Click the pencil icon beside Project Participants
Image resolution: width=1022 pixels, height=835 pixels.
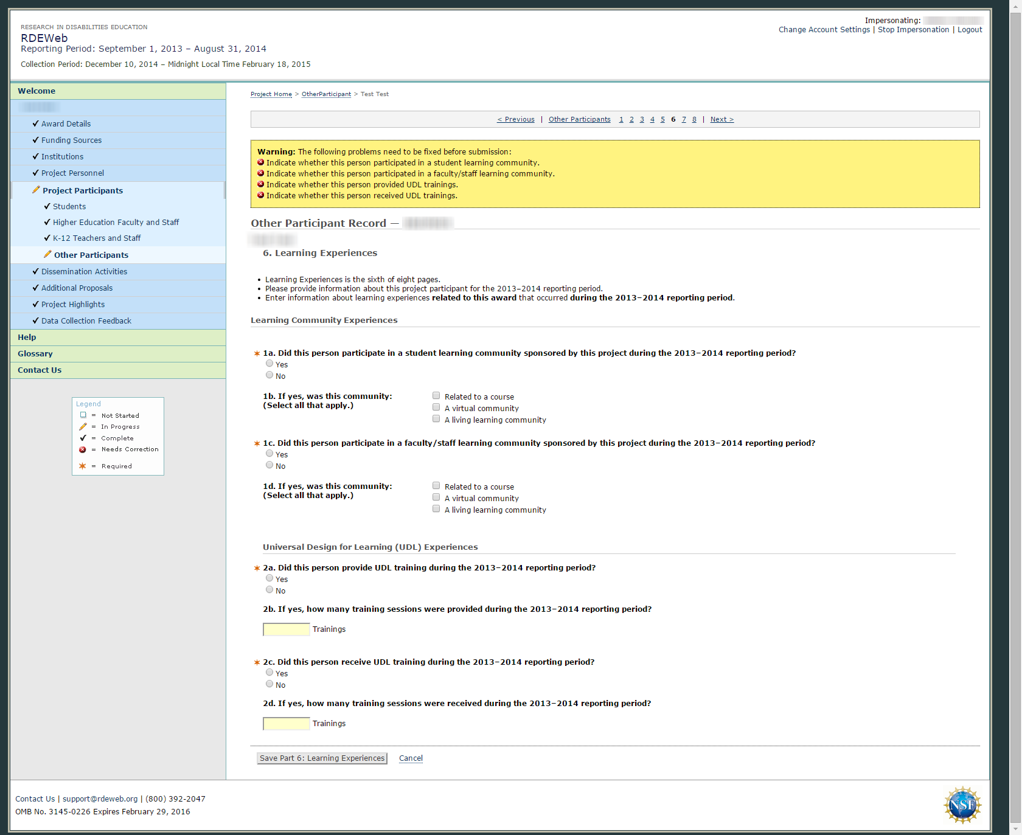(36, 190)
